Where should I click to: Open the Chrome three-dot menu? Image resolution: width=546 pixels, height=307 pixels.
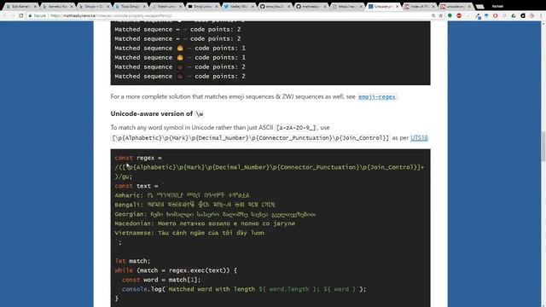click(541, 15)
